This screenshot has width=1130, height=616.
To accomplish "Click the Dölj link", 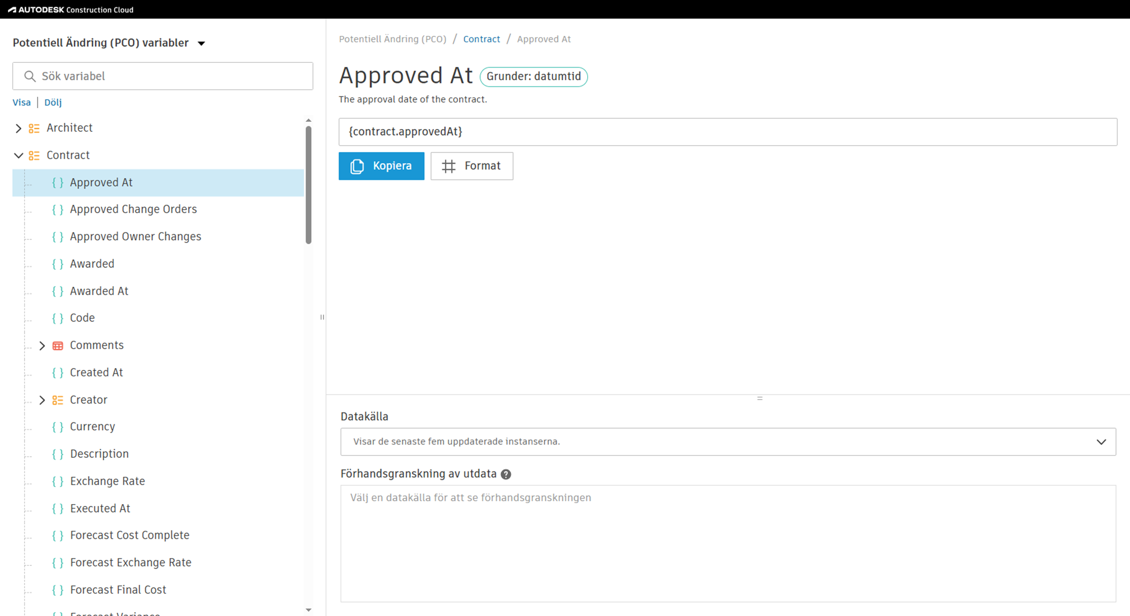I will 53,103.
